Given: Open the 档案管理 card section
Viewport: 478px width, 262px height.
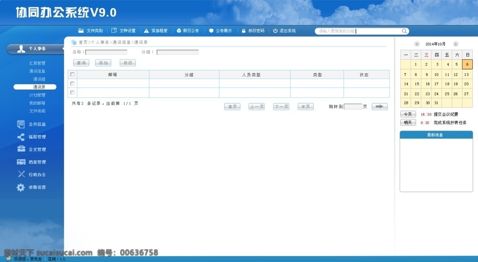Looking at the screenshot, I should coord(32,162).
